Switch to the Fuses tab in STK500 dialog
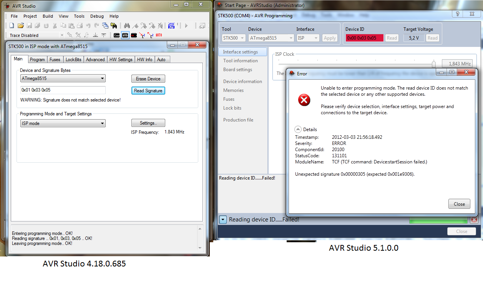Screen dimensions: 483x283 [55, 59]
